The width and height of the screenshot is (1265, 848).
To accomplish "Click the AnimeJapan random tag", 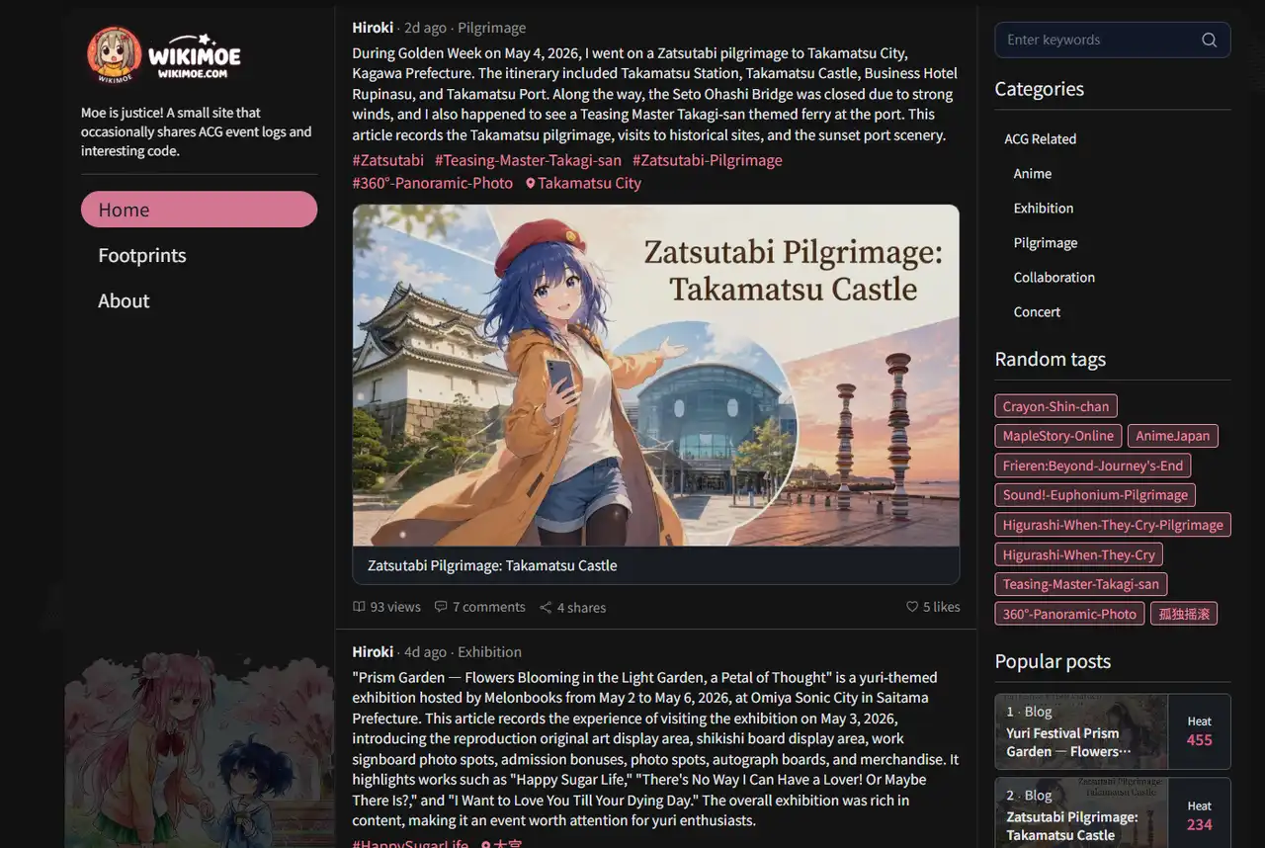I will 1173,436.
